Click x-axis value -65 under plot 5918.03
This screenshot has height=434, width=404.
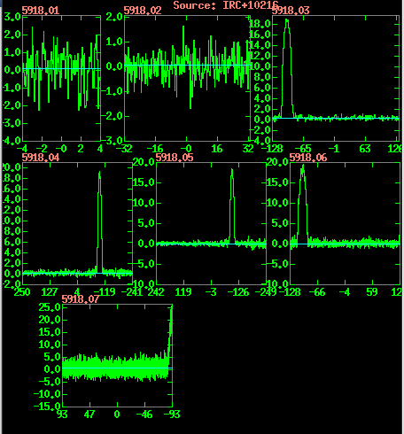[x=304, y=149]
